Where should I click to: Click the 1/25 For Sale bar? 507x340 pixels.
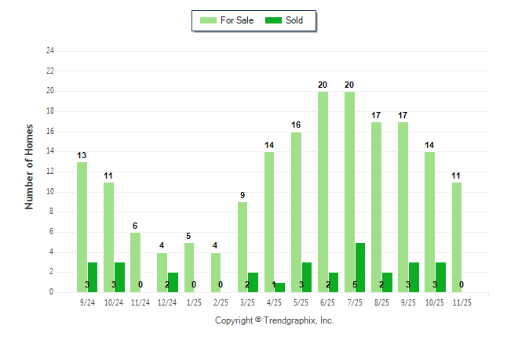189,267
